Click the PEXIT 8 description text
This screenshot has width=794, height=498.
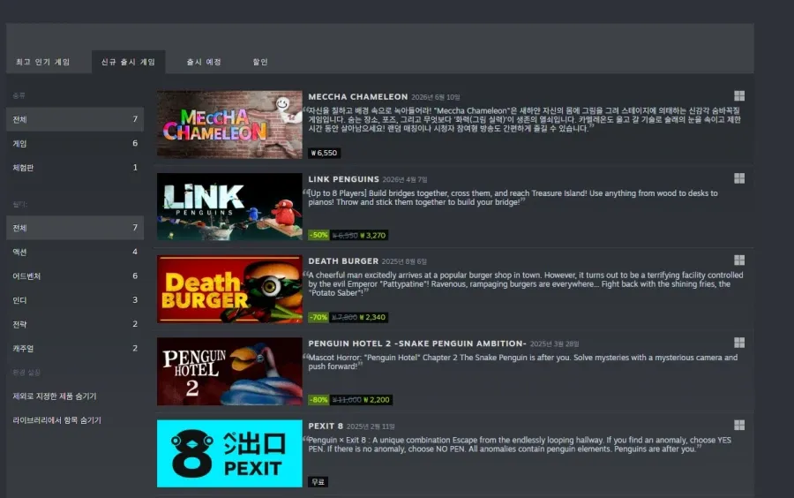click(x=520, y=444)
